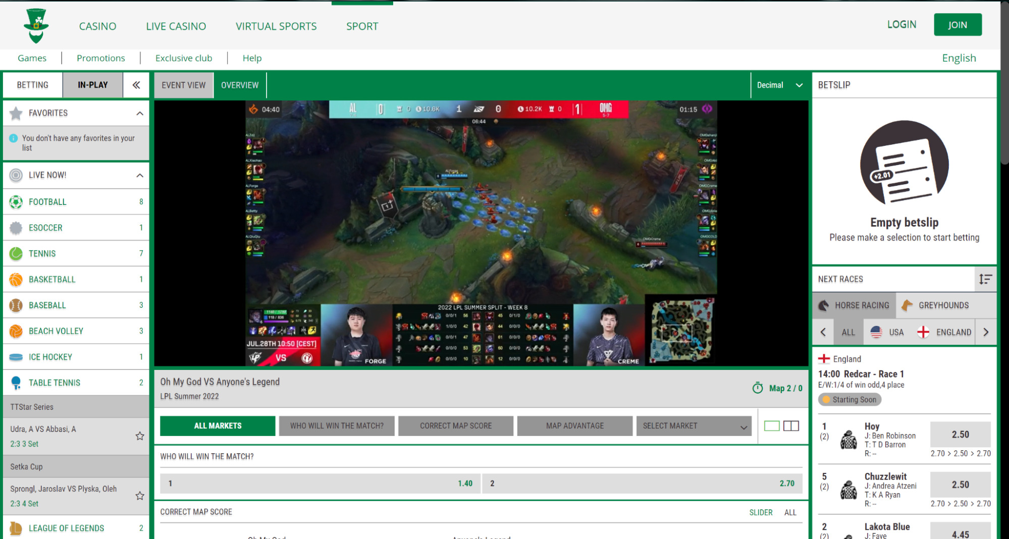Select the League of Legends icon
The height and width of the screenshot is (539, 1009).
coord(16,528)
